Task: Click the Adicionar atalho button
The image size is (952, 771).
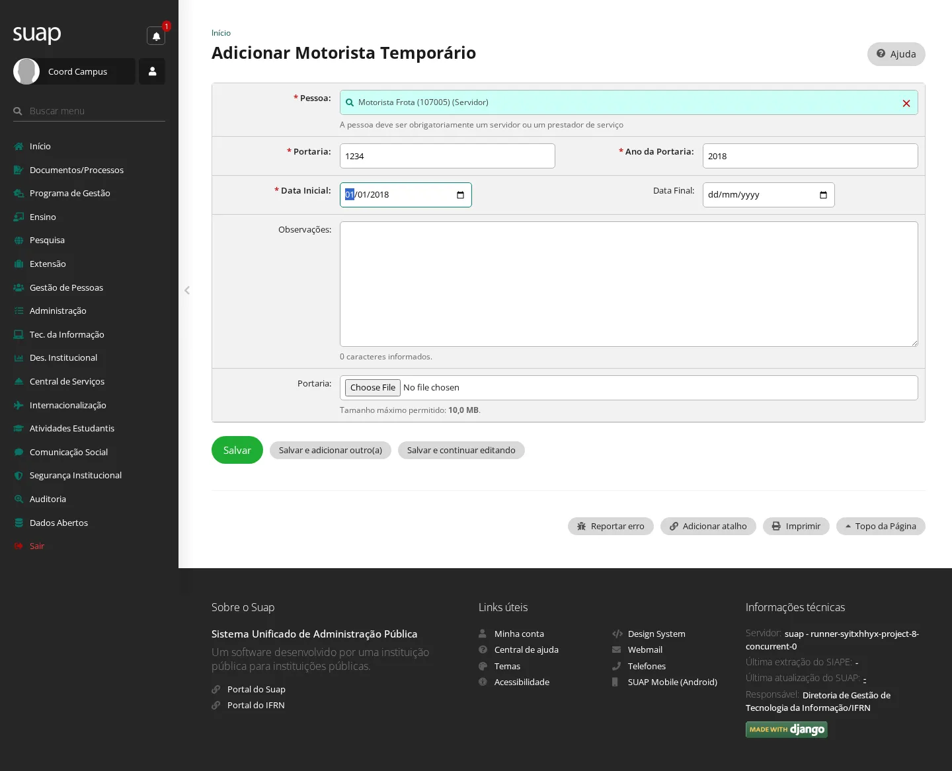Action: [x=708, y=526]
